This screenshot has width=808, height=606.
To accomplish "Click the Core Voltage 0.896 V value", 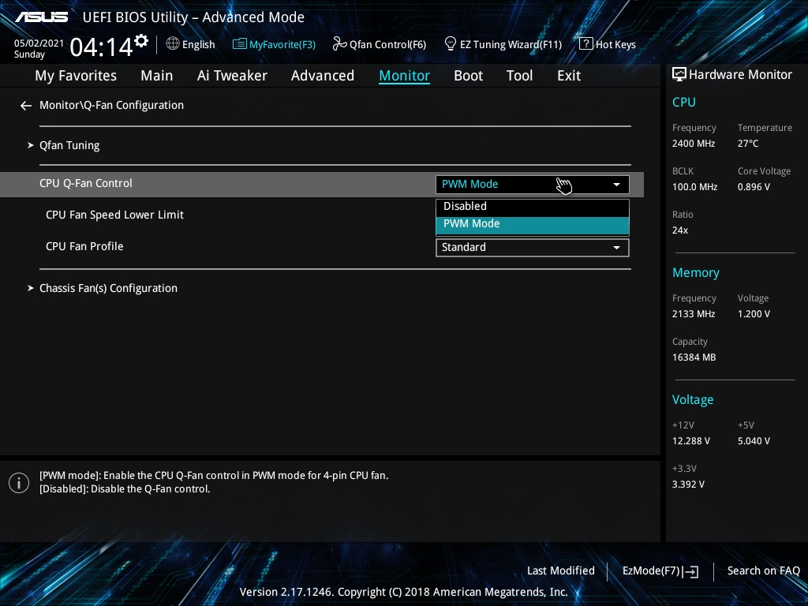I will click(x=754, y=186).
